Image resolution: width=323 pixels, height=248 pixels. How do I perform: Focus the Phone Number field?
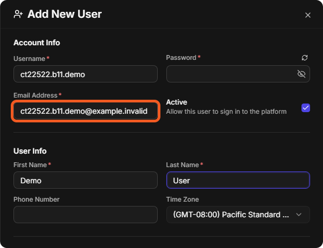coord(86,215)
